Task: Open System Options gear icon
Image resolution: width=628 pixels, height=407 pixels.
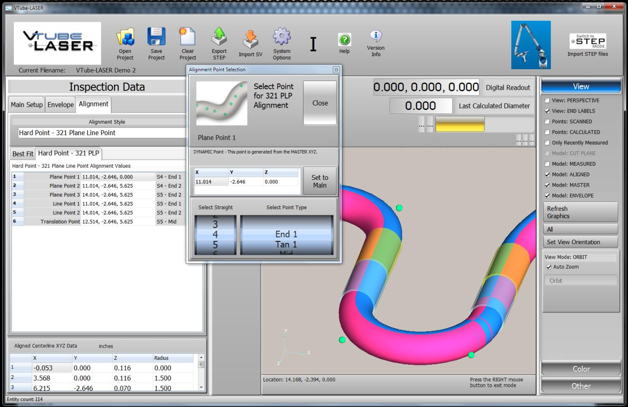Action: pos(282,37)
